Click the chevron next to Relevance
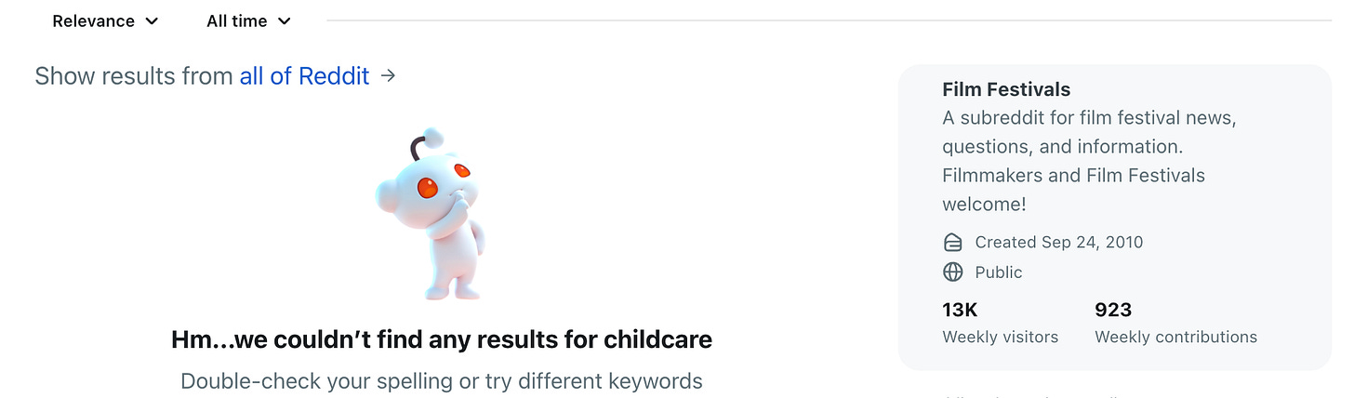Image resolution: width=1354 pixels, height=398 pixels. [153, 21]
